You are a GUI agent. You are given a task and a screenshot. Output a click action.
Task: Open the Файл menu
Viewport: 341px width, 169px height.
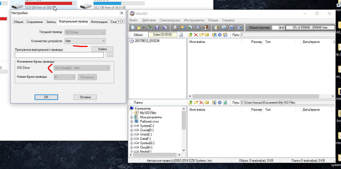tap(133, 20)
